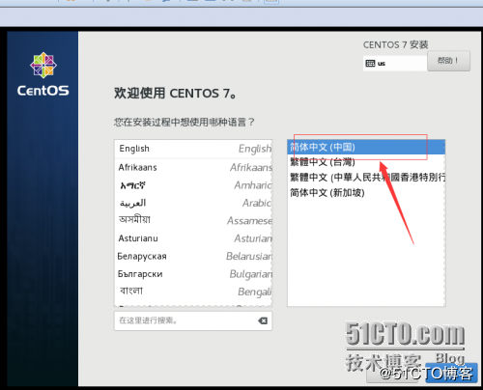The width and height of the screenshot is (483, 390).
Task: Choose 简体中文 (中国) locale
Action: point(366,148)
